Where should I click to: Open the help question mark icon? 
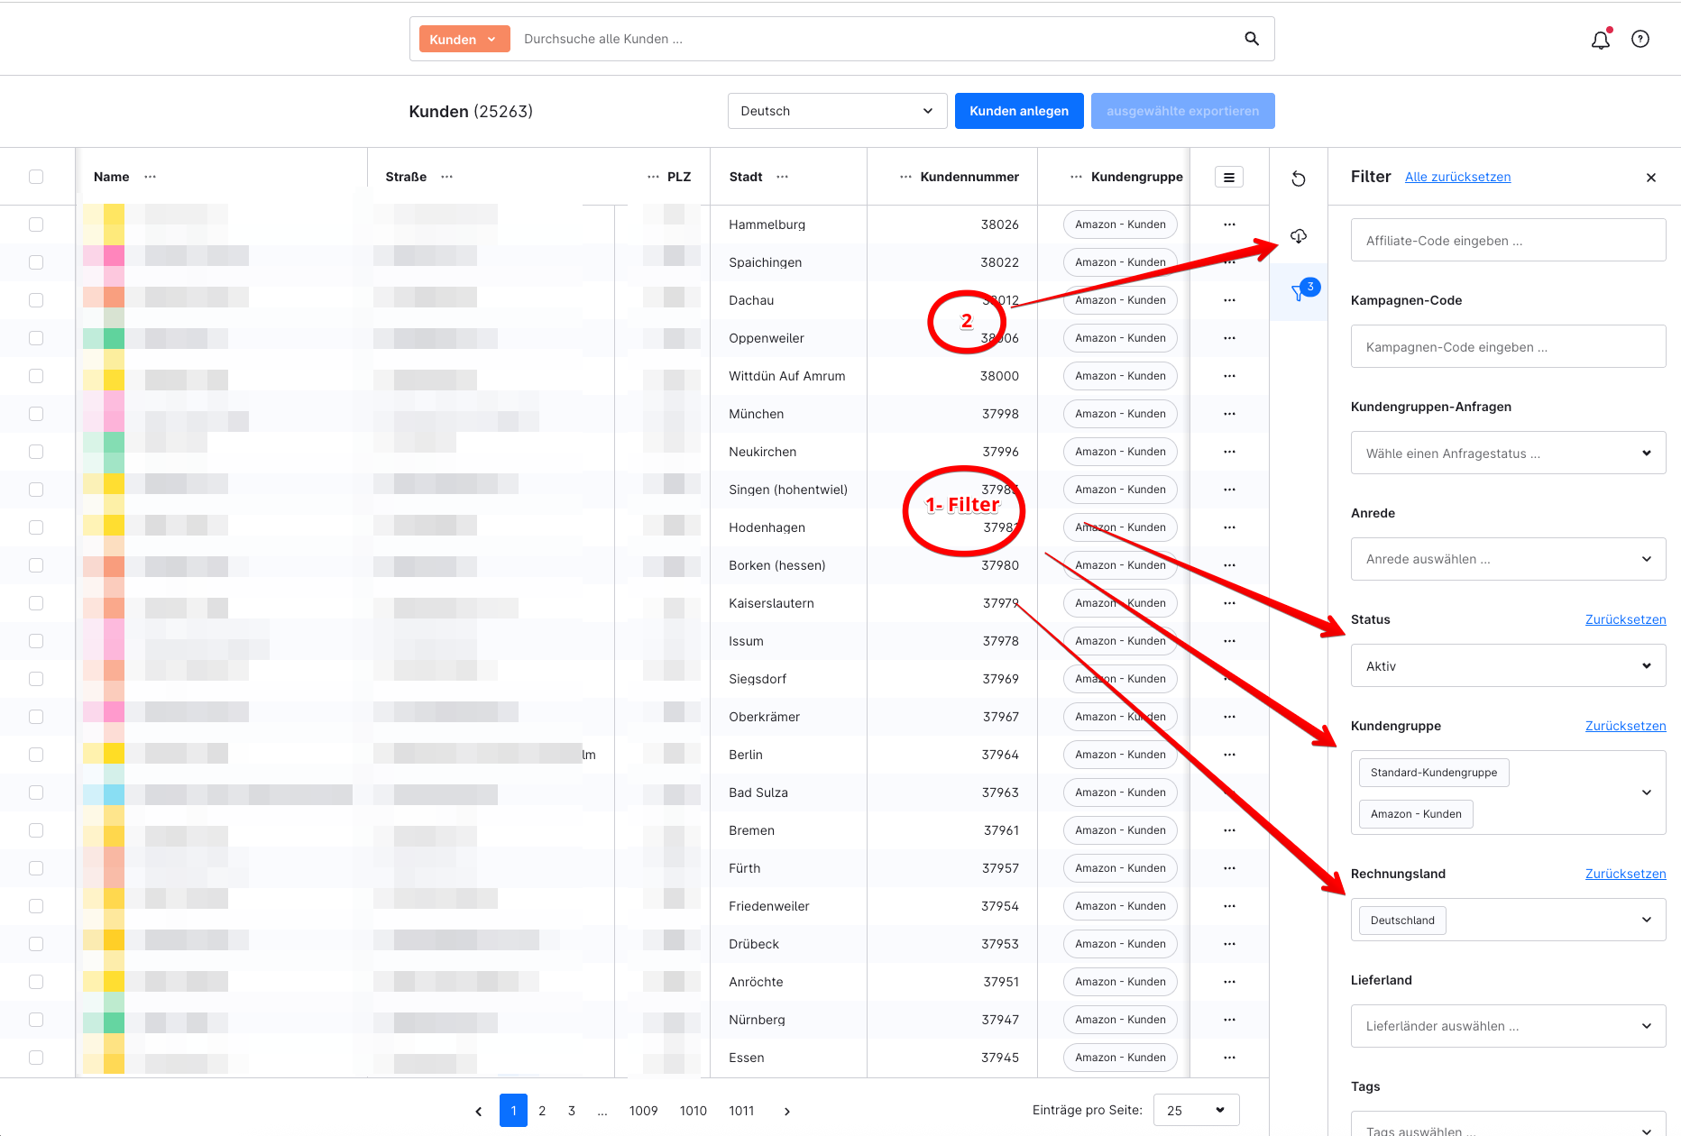pyautogui.click(x=1640, y=39)
